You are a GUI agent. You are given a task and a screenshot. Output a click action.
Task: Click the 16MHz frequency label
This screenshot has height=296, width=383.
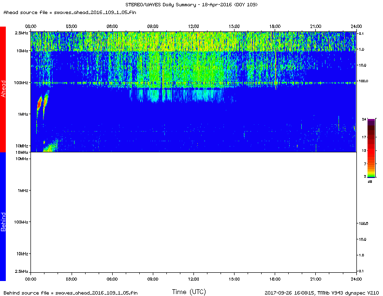[x=22, y=152]
